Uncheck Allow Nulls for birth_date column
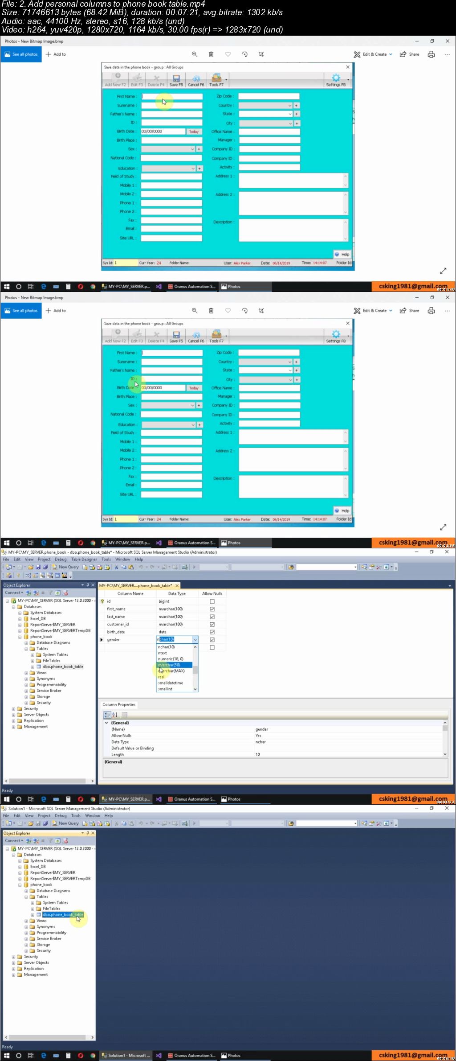 tap(212, 632)
